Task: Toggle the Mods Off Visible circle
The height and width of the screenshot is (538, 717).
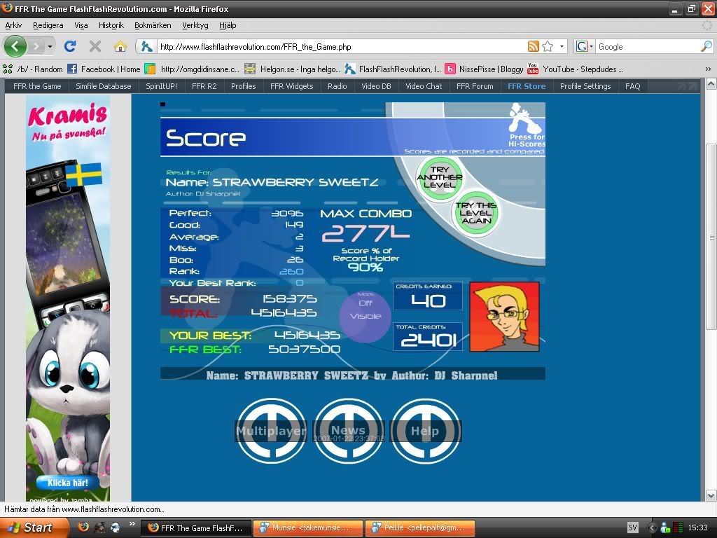Action: 365,316
